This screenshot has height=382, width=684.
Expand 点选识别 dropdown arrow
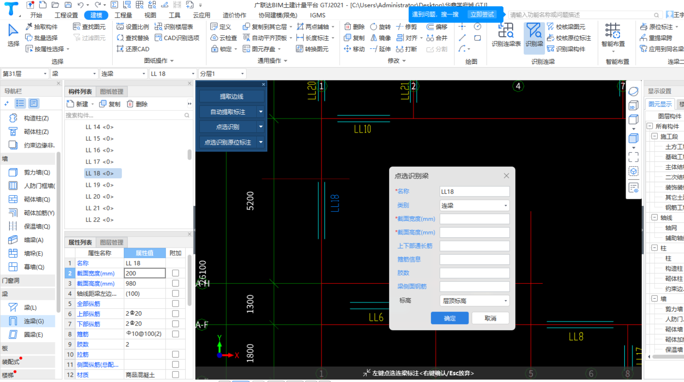pyautogui.click(x=261, y=126)
